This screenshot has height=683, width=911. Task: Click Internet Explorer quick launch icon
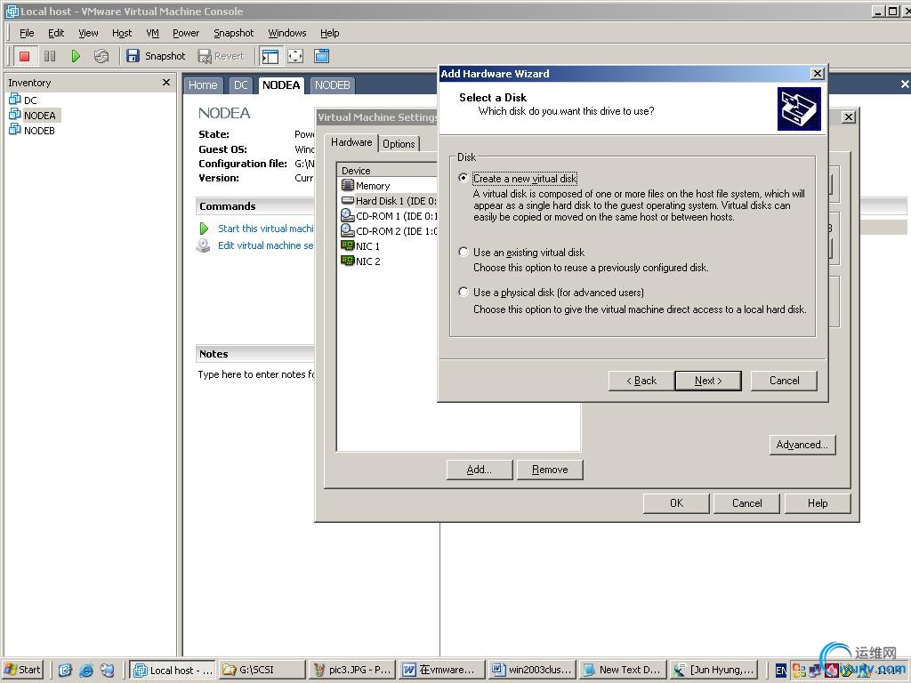click(x=86, y=671)
